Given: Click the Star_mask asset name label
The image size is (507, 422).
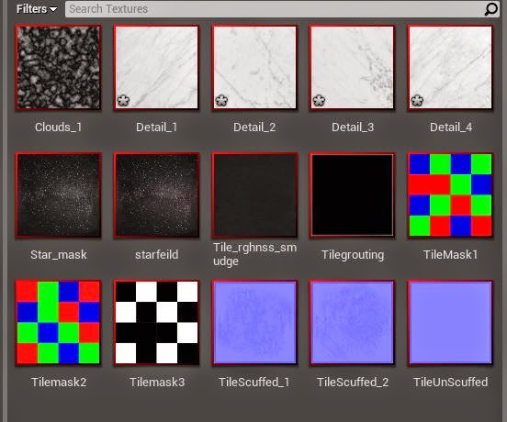Looking at the screenshot, I should 59,255.
